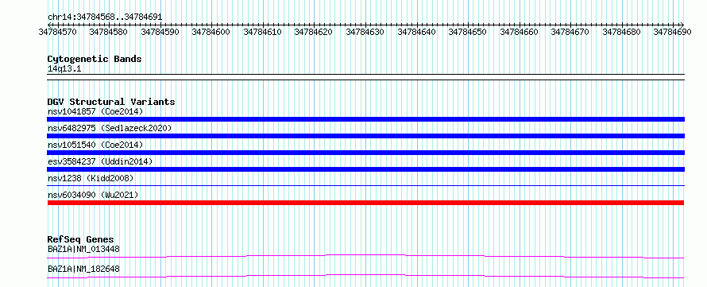Click the magenta line for BAZ1A|NM_182648

[x=365, y=276]
